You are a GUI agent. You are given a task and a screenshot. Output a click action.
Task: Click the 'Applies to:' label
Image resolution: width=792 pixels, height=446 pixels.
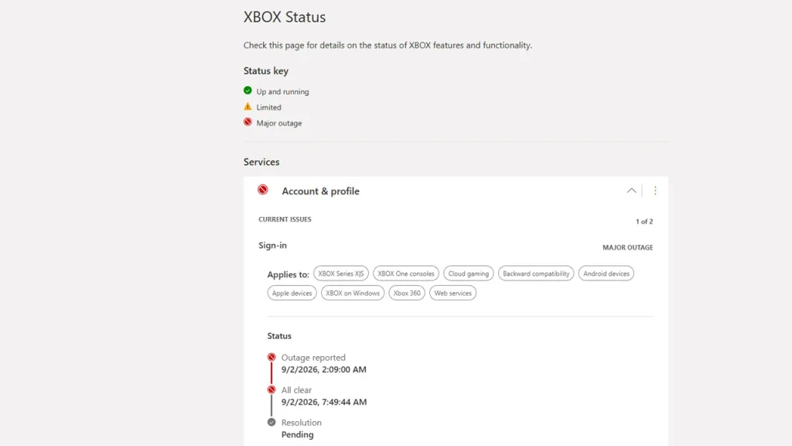click(288, 275)
